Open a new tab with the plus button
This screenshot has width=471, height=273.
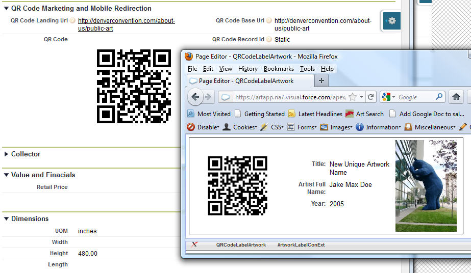pyautogui.click(x=321, y=80)
